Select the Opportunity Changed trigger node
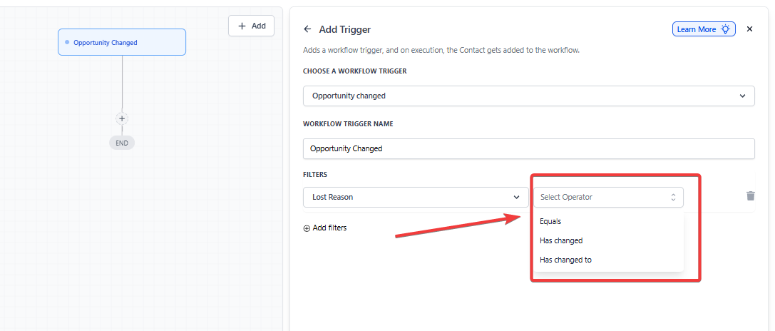This screenshot has height=331, width=775. (122, 43)
